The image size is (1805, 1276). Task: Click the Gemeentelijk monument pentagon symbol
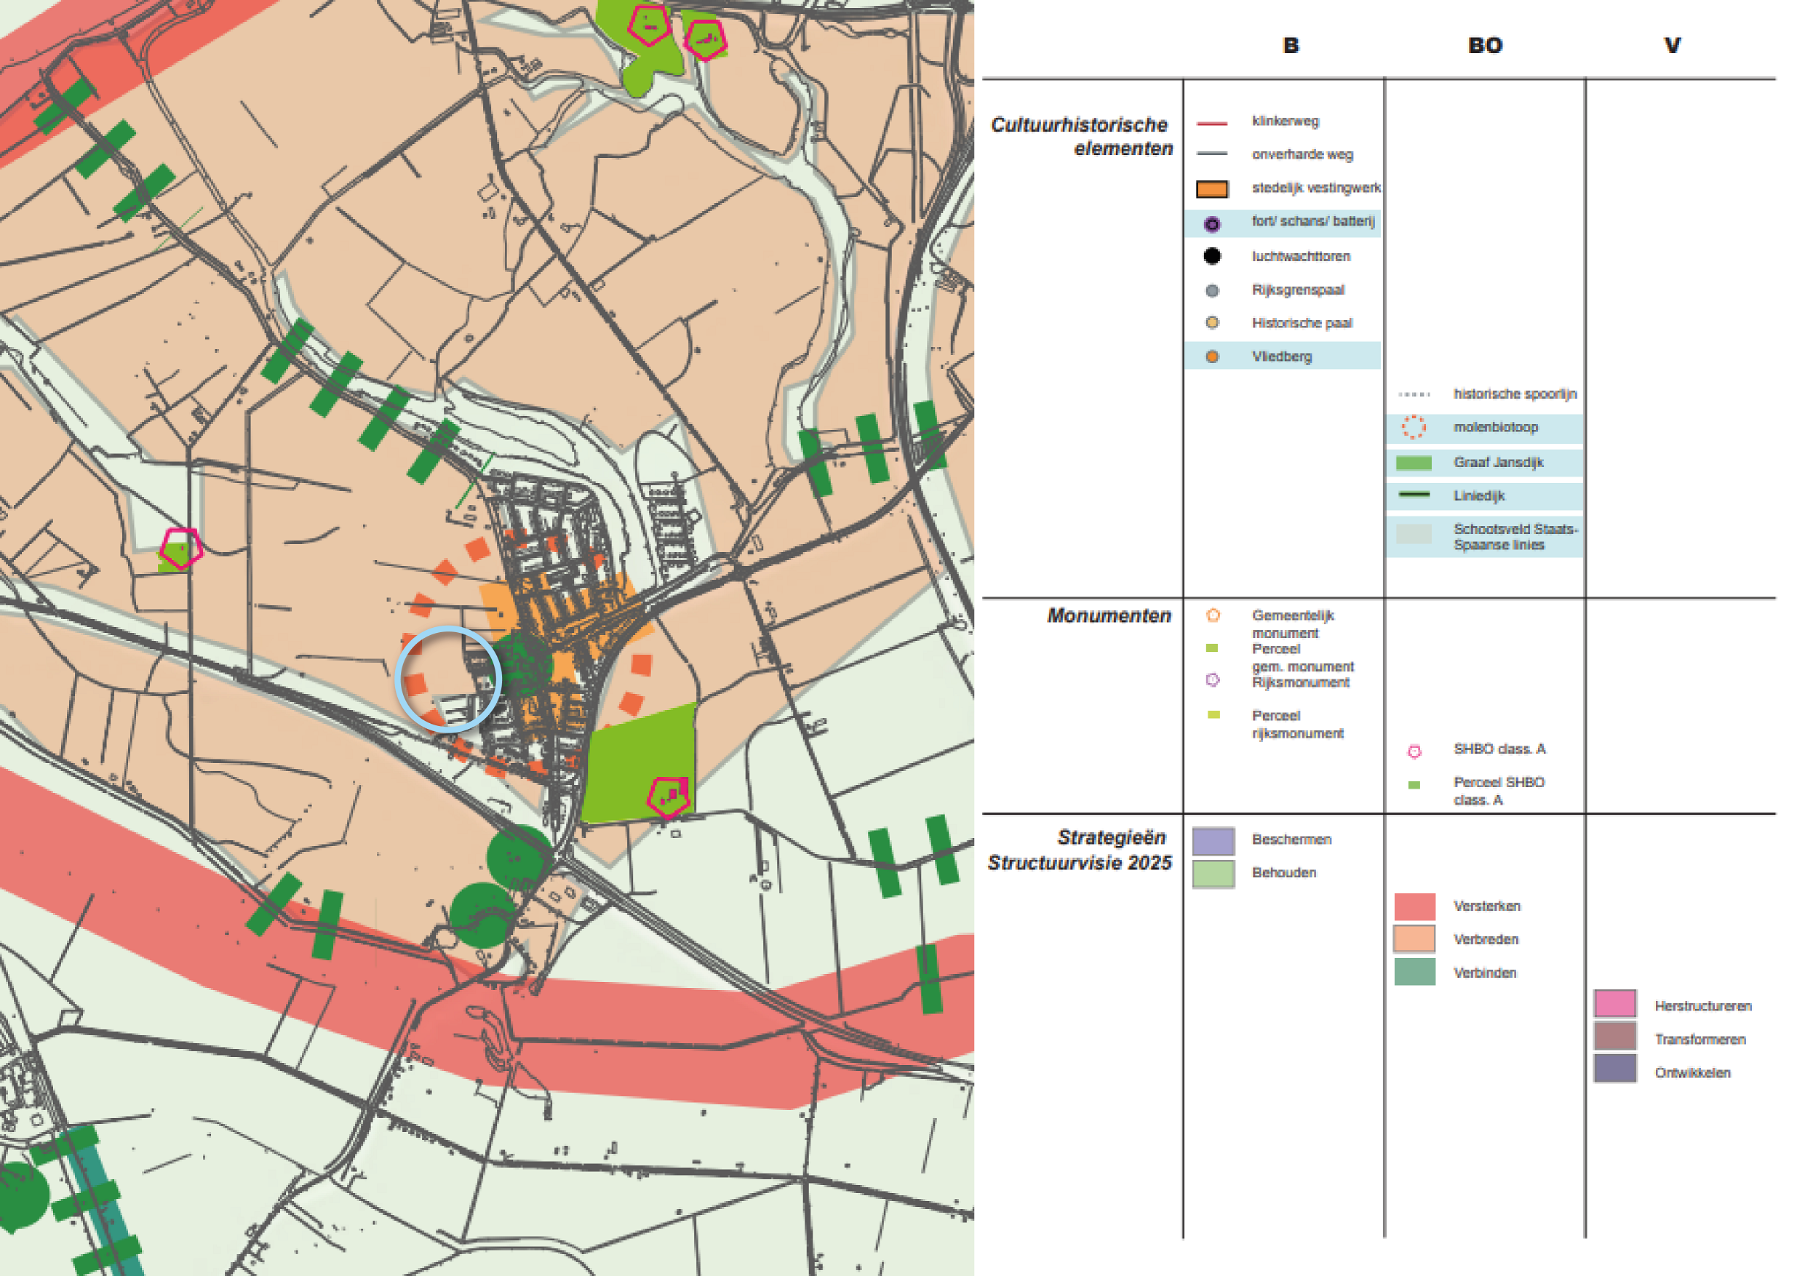(1213, 615)
